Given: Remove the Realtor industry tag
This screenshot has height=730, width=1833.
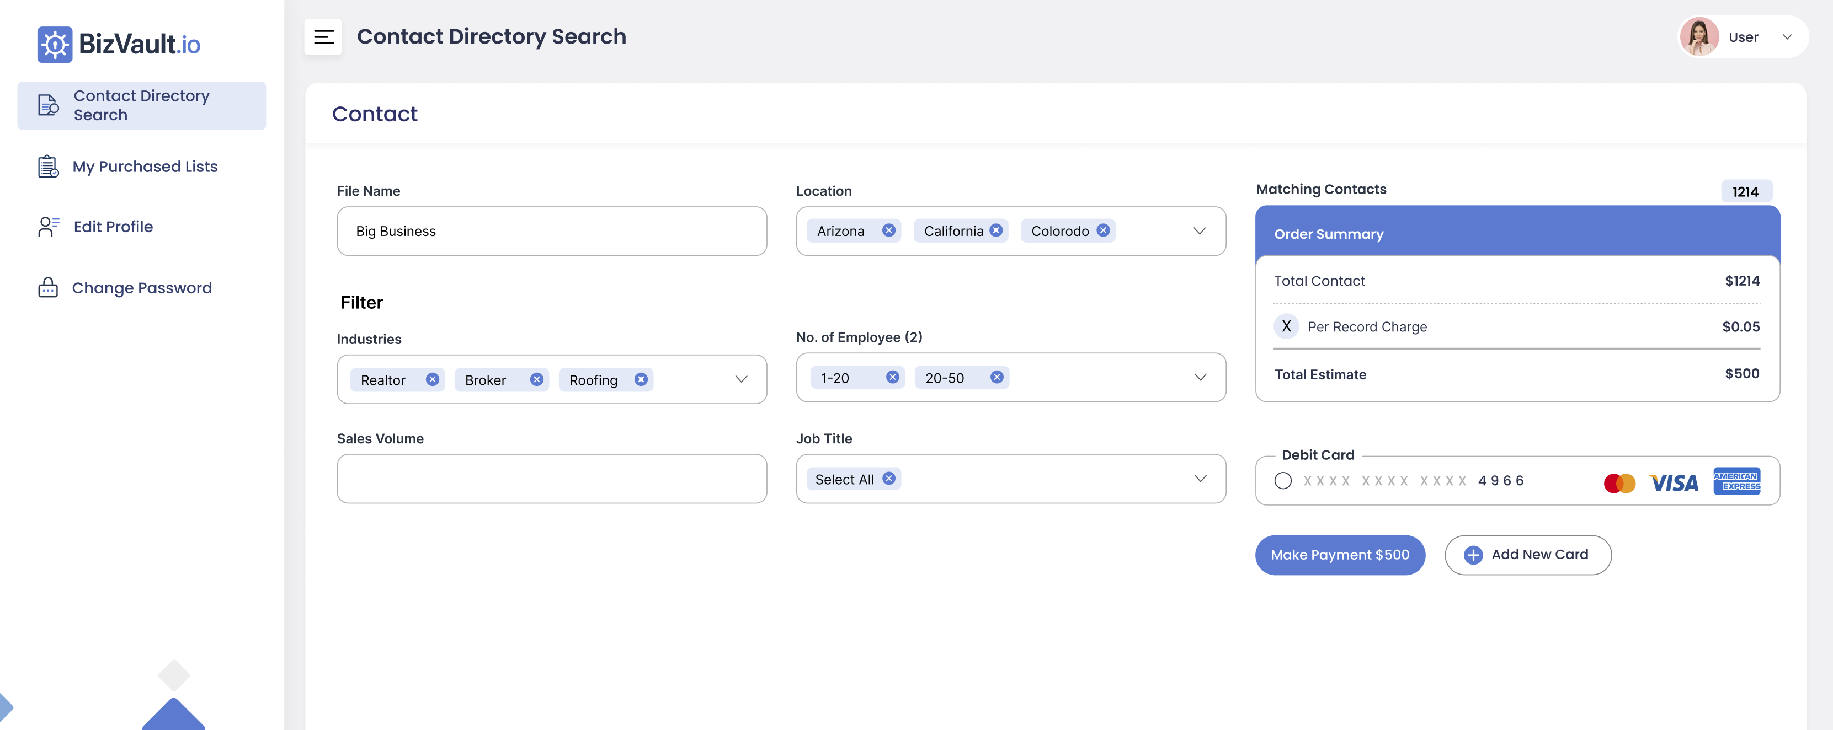Looking at the screenshot, I should tap(432, 379).
